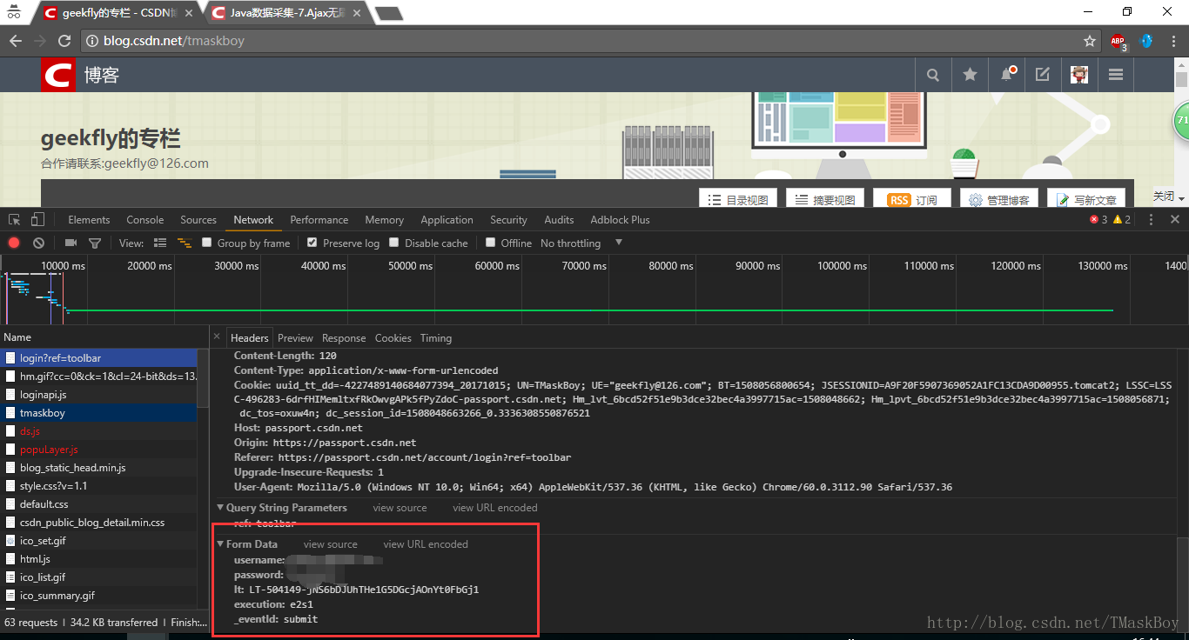Viewport: 1189px width, 640px height.
Task: Go back in browser history
Action: pos(16,41)
